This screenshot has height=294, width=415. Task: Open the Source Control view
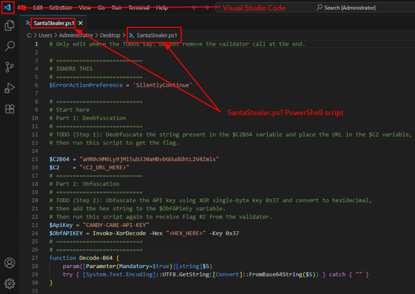[x=9, y=67]
